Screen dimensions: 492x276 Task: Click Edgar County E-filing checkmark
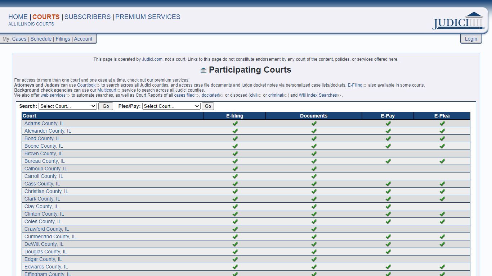coord(235,259)
